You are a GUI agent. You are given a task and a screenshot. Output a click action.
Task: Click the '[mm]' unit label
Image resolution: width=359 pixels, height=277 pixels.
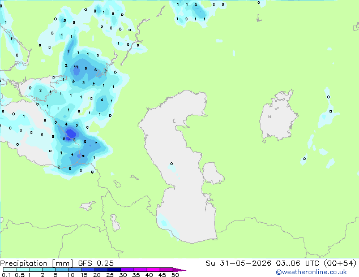pyautogui.click(x=62, y=263)
